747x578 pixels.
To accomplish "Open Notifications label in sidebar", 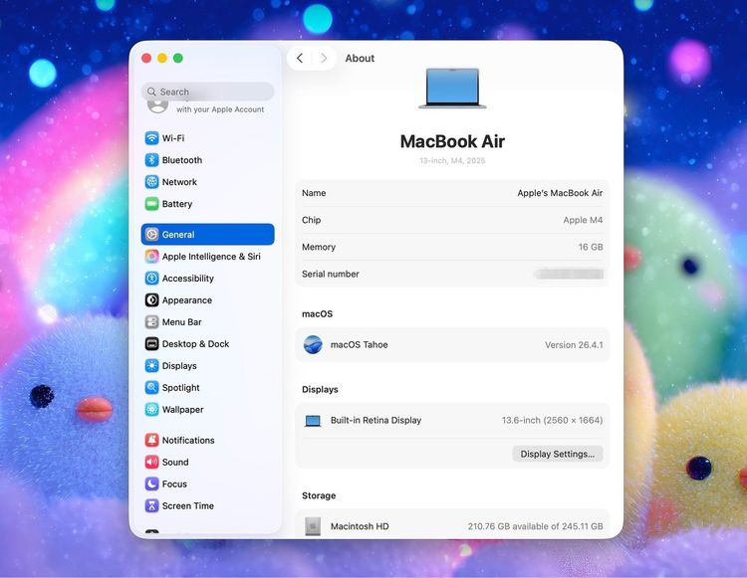I will click(x=188, y=440).
